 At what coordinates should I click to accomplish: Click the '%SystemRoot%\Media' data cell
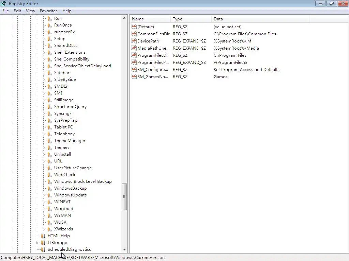(236, 48)
